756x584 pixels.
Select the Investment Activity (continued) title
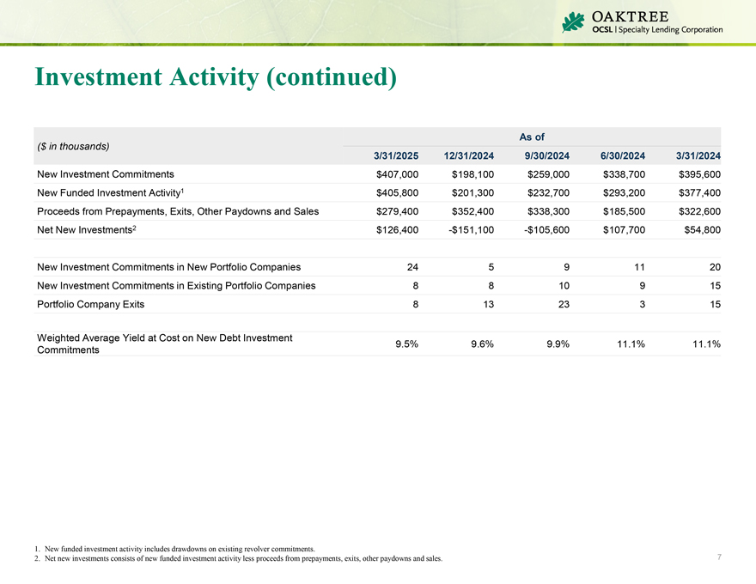pyautogui.click(x=216, y=77)
